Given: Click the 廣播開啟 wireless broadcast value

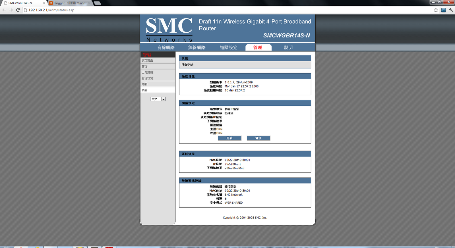Looking at the screenshot, I should pyautogui.click(x=230, y=187).
